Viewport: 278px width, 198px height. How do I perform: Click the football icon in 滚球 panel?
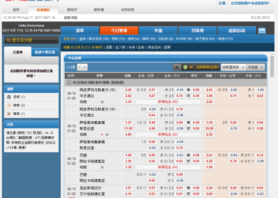[x=9, y=97]
